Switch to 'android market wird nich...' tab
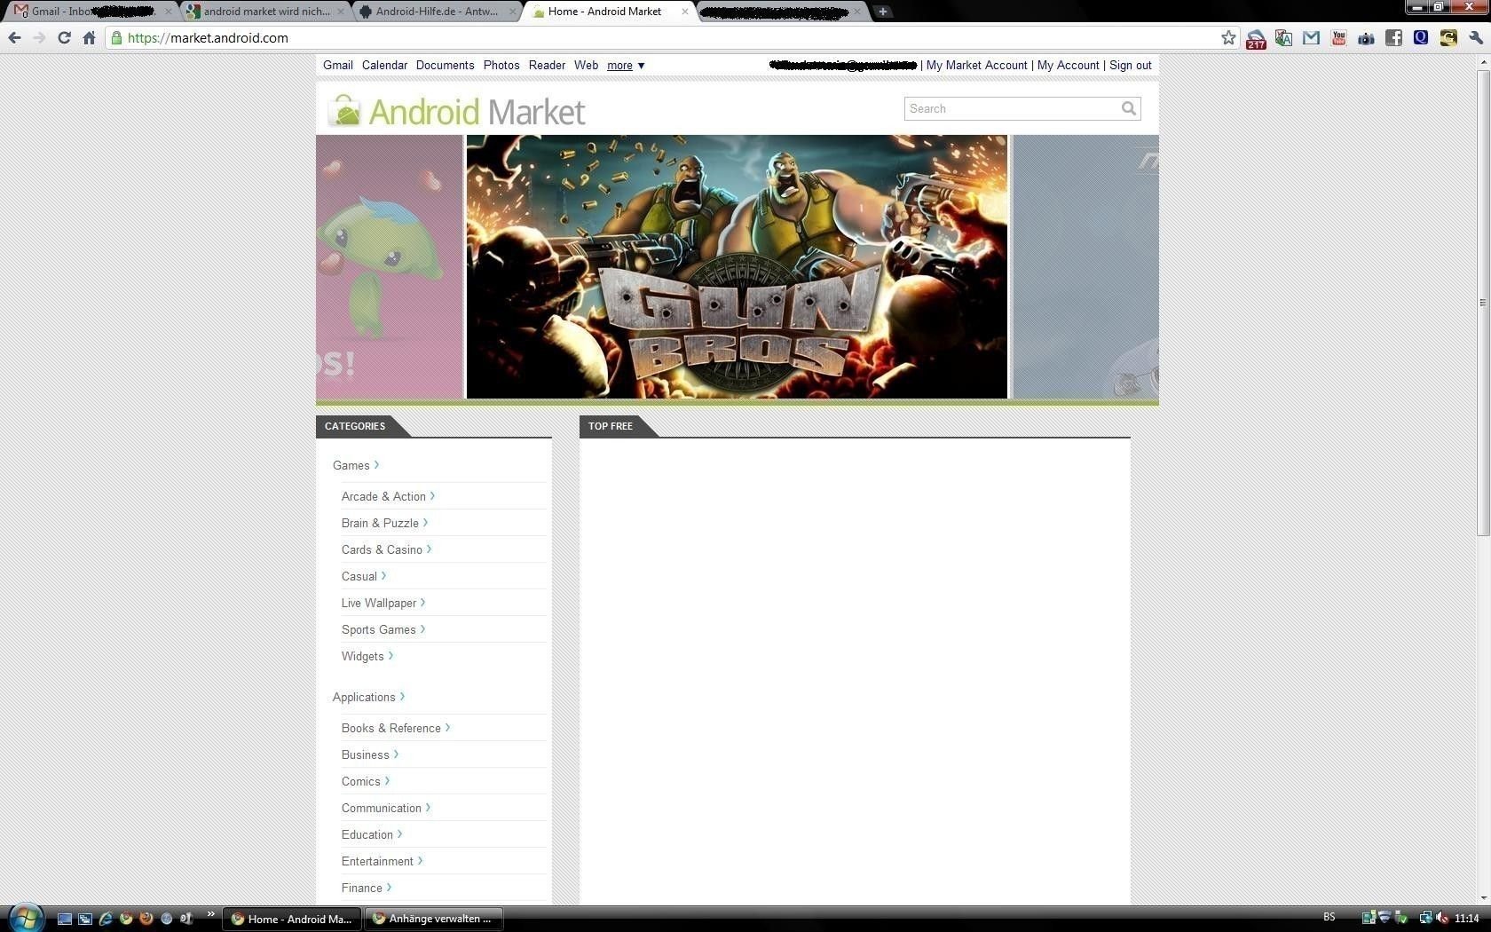1491x932 pixels. 265,12
